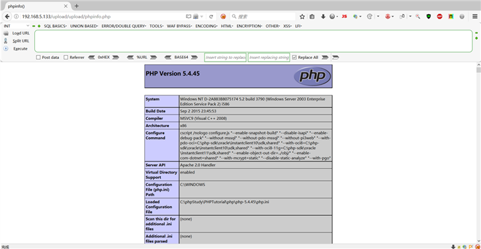This screenshot has height=249, width=481.
Task: Click the cookie face extension icon
Action: [x=370, y=17]
